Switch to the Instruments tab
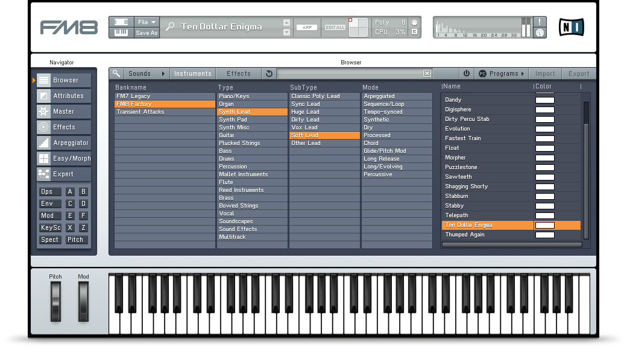 pos(193,73)
